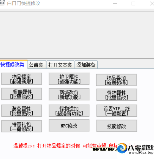
Task: Switch to the 打开文本类 tab
Action: click(60, 65)
